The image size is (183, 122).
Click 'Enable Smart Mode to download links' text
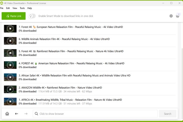[66, 16]
